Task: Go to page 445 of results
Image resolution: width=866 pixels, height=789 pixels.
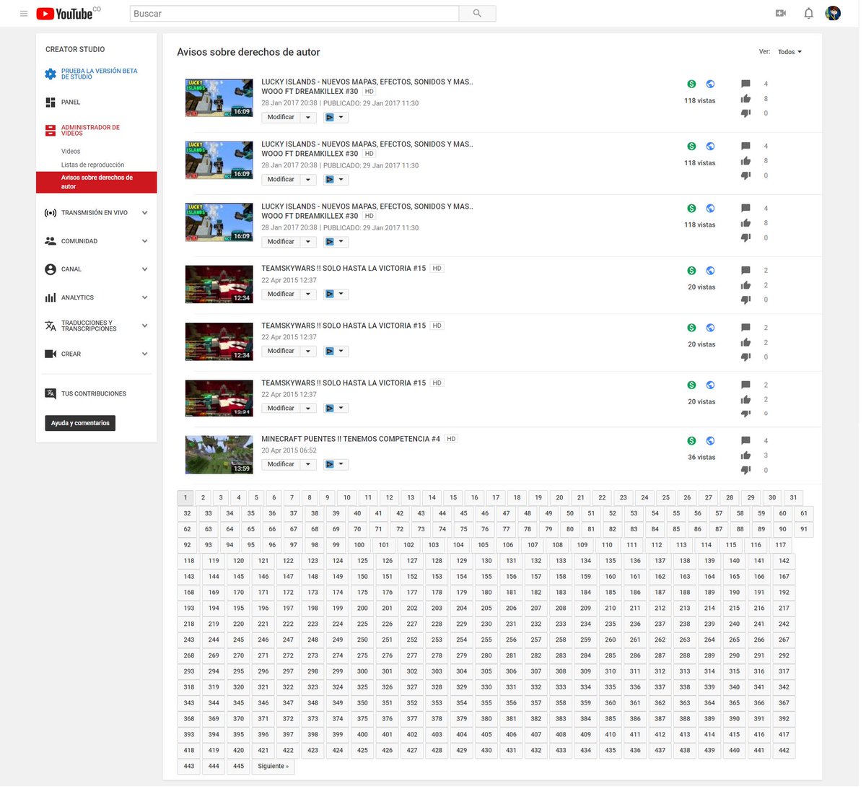Action: pos(238,767)
